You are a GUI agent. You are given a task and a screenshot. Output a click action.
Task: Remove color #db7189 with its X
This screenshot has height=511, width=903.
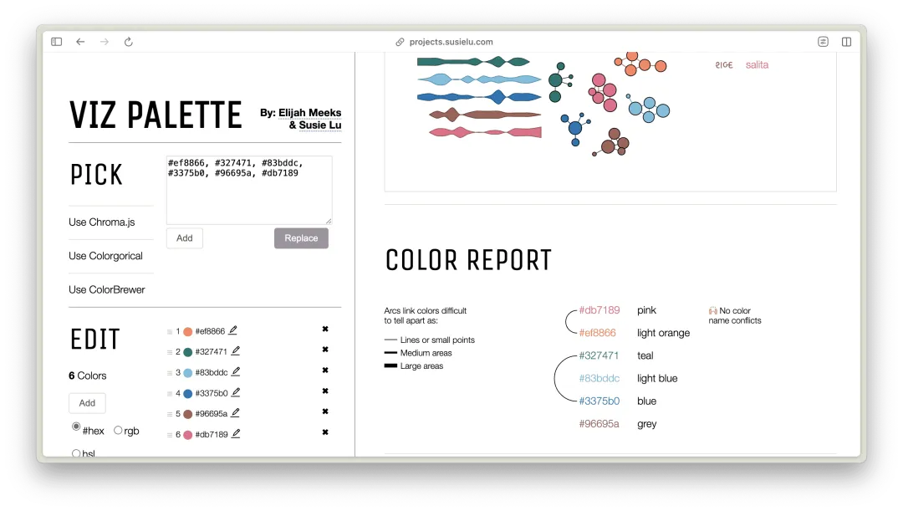click(x=325, y=432)
